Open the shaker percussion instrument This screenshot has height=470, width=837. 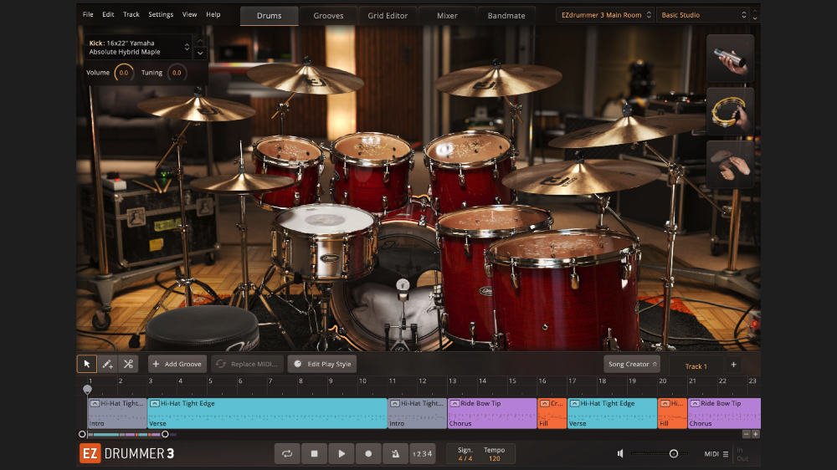click(x=730, y=59)
